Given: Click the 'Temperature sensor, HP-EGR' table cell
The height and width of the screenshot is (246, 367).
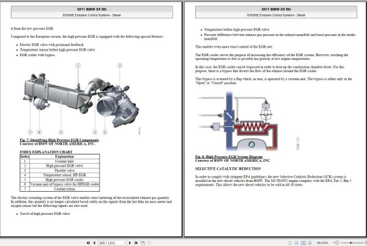Looking at the screenshot, I should [x=64, y=175].
